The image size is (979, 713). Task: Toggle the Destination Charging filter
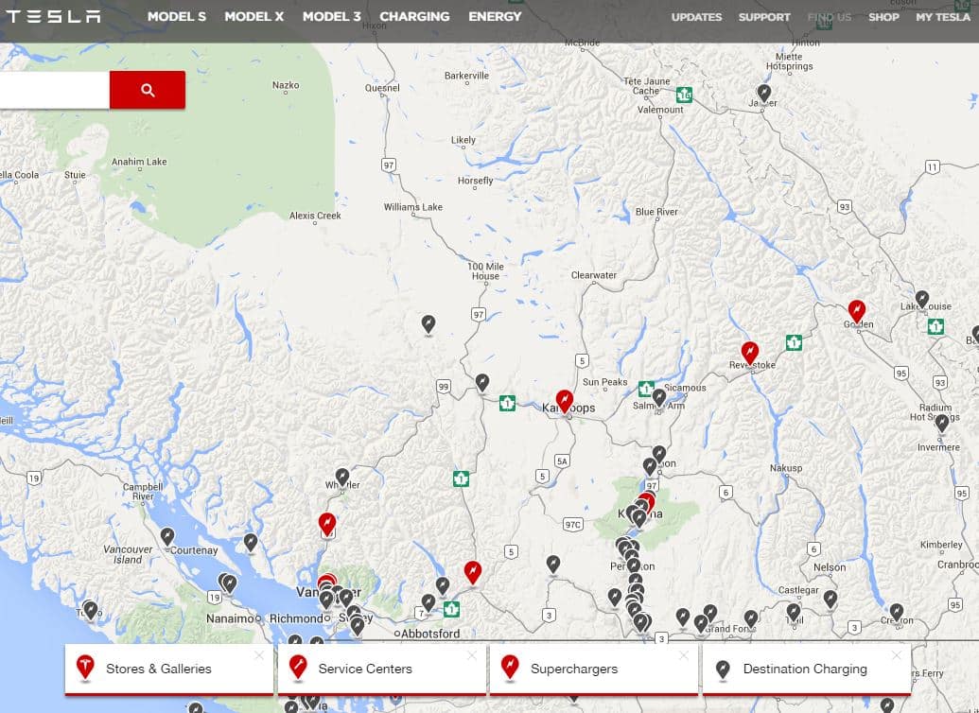(x=806, y=669)
